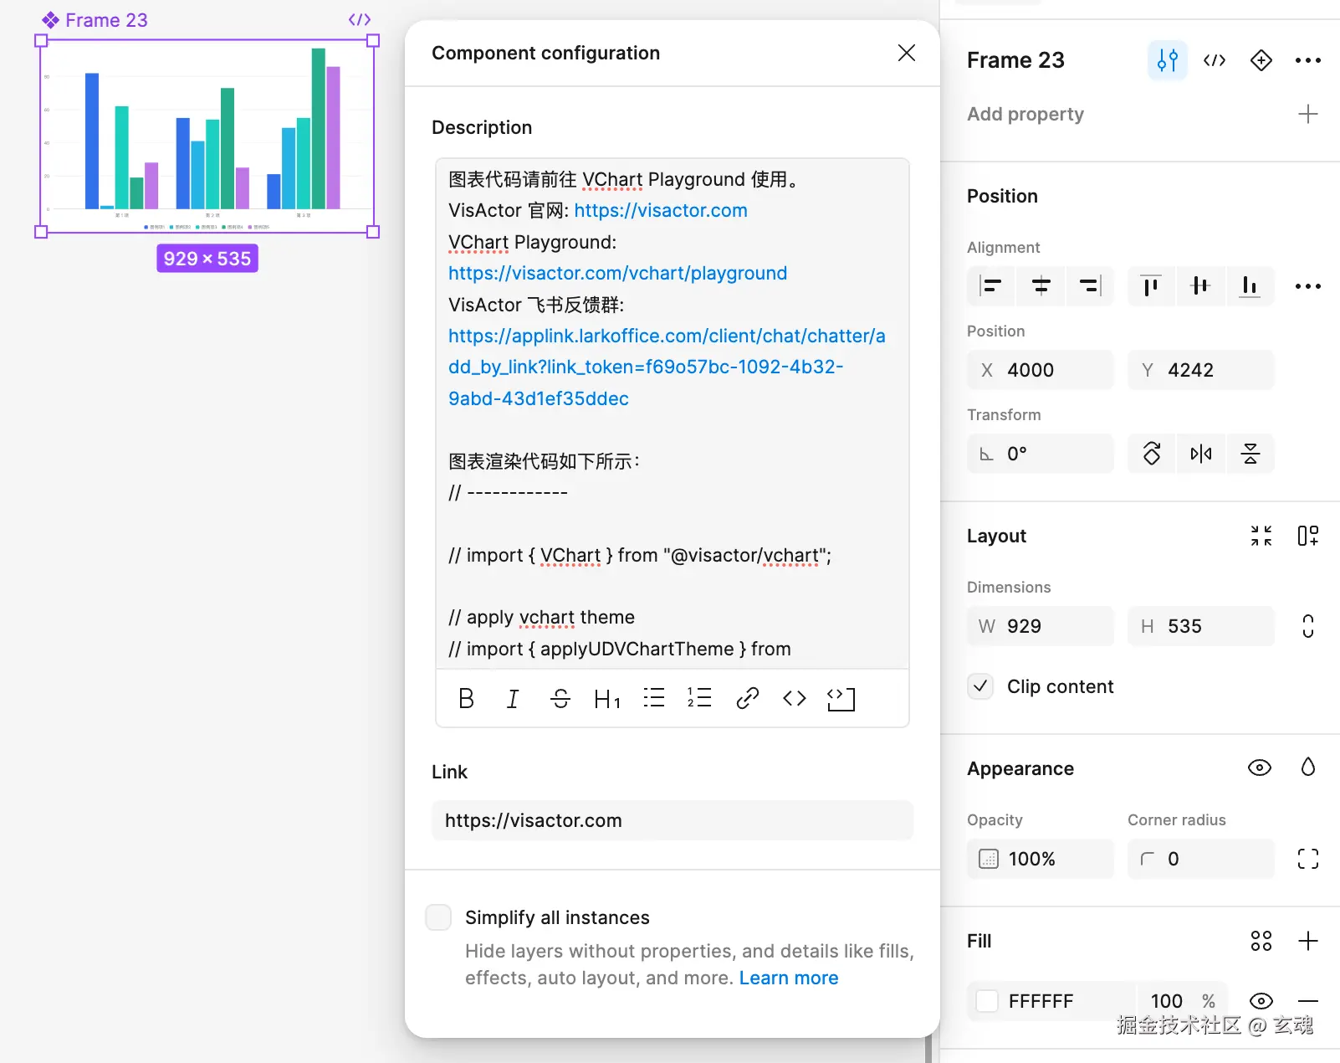The width and height of the screenshot is (1340, 1063).
Task: Click the 929 × 535 size badge
Action: pyautogui.click(x=207, y=259)
